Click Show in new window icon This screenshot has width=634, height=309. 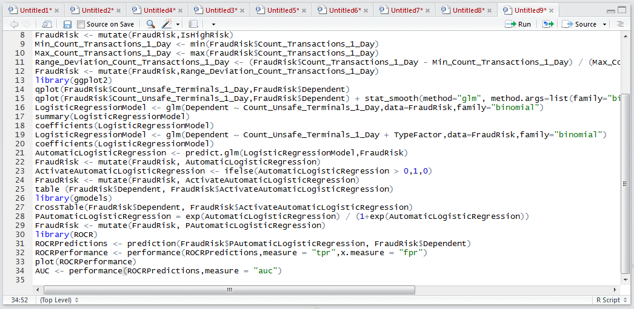coord(47,24)
